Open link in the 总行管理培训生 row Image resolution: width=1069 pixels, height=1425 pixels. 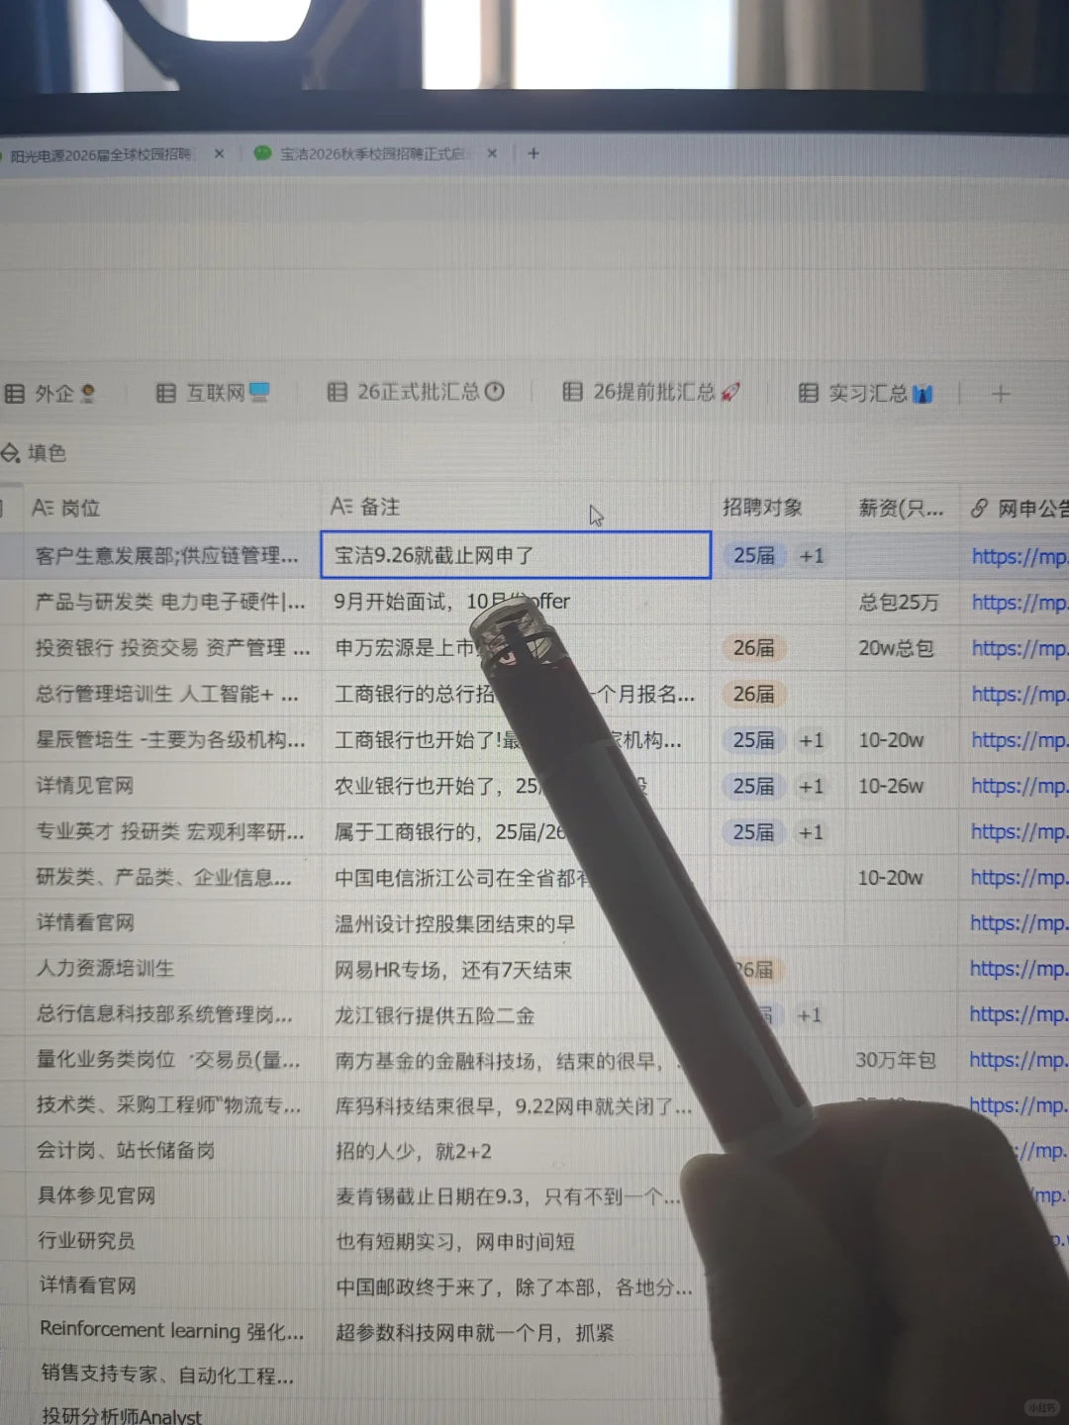pos(1019,694)
